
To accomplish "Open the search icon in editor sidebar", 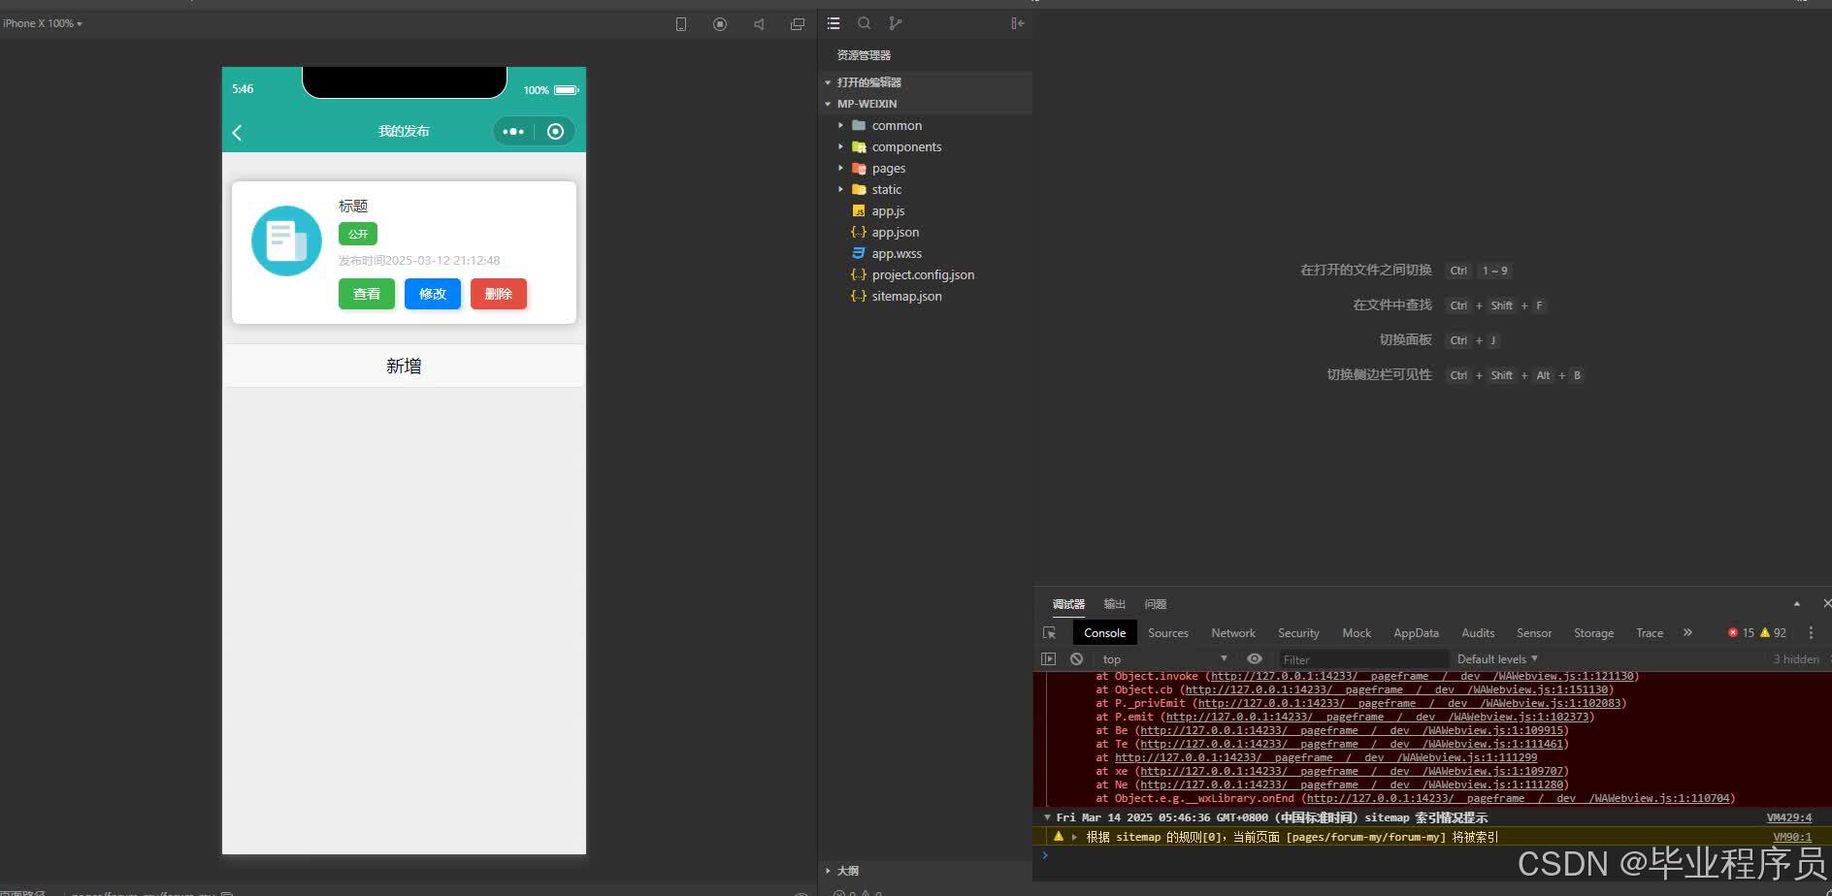I will 864,23.
